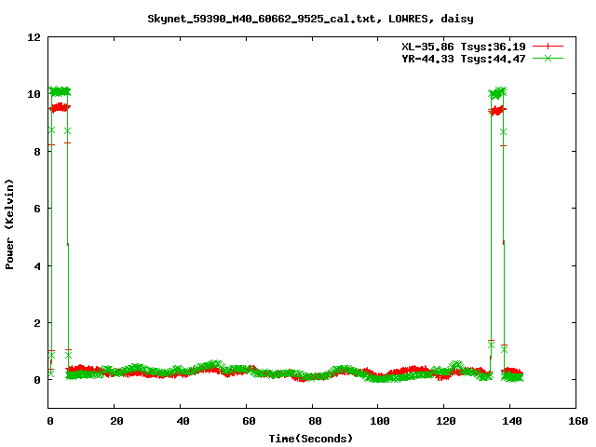596x447 pixels.
Task: Click the x-axis tick label 120
Action: [x=446, y=421]
